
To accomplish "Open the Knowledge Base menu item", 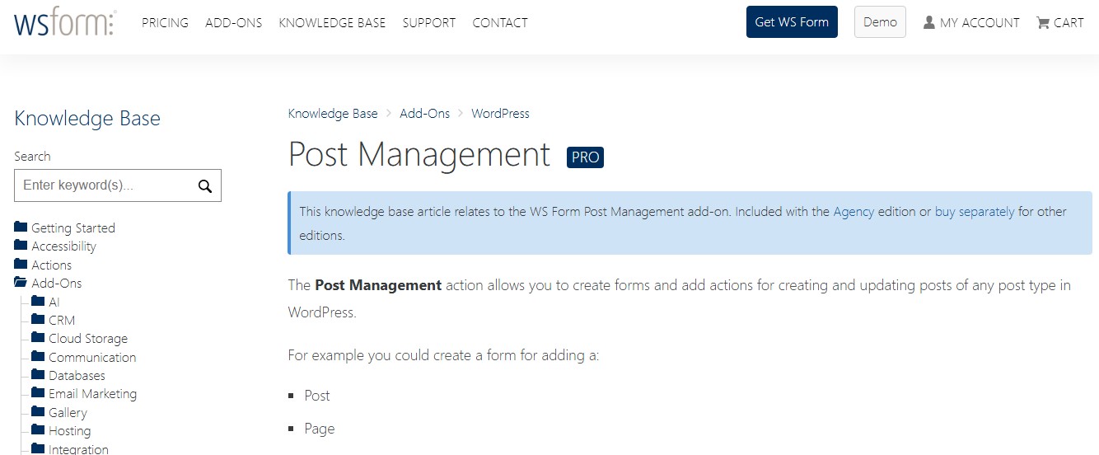I will click(x=332, y=22).
